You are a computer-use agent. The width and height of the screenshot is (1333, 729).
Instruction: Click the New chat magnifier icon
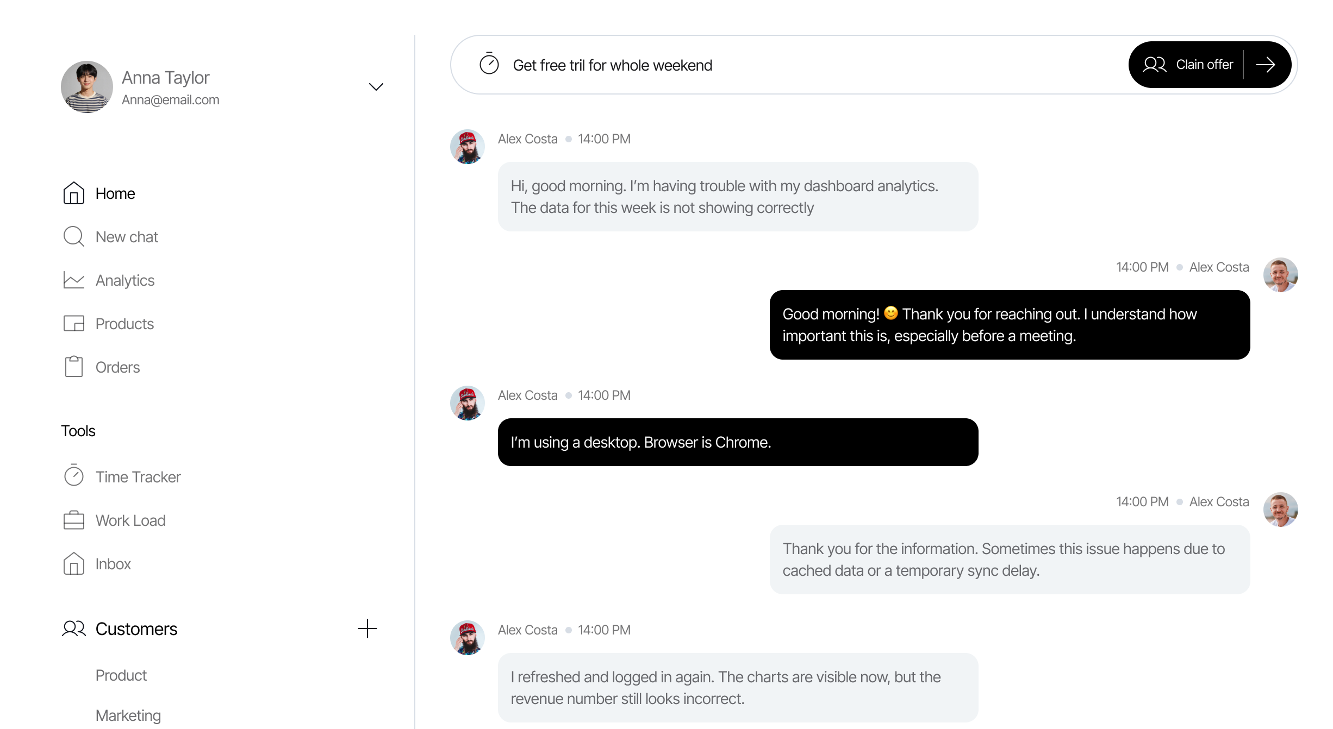[x=73, y=237]
